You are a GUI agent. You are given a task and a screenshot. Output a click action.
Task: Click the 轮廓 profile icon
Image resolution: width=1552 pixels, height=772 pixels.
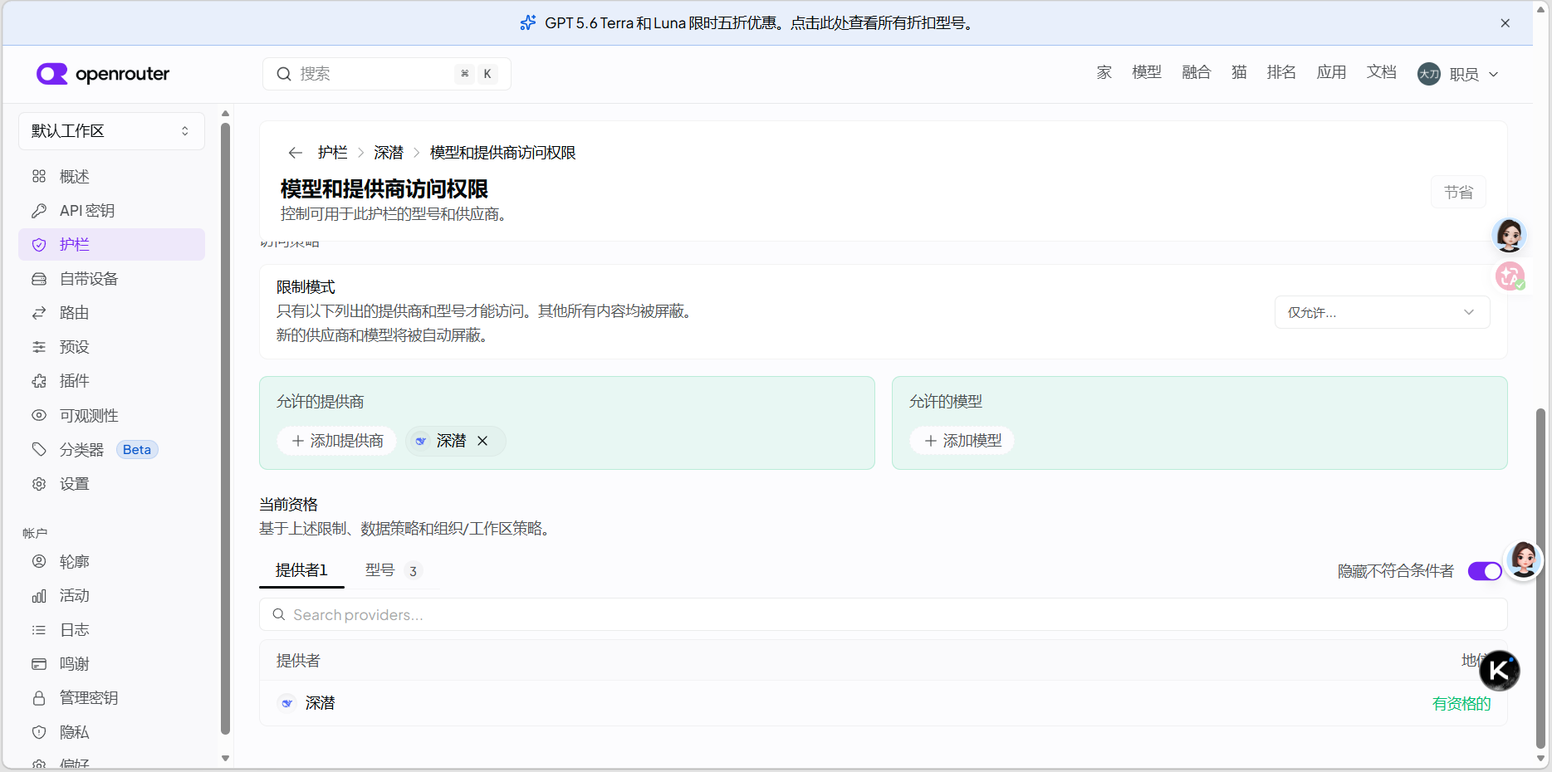click(39, 561)
